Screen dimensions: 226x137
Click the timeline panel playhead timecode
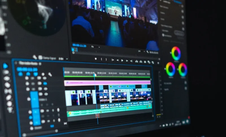[x=27, y=70]
